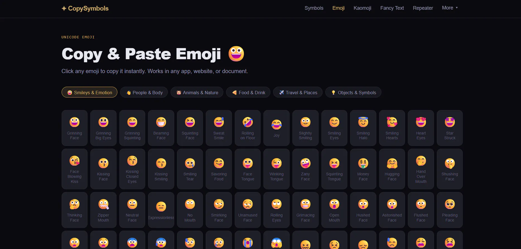This screenshot has height=249, width=521.
Task: Copy the Rolling on Floor emoji
Action: tap(248, 128)
